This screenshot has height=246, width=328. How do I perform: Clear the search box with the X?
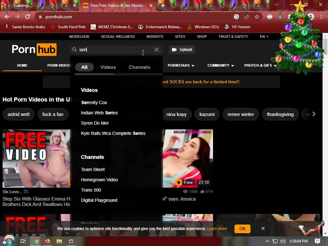[x=156, y=50]
